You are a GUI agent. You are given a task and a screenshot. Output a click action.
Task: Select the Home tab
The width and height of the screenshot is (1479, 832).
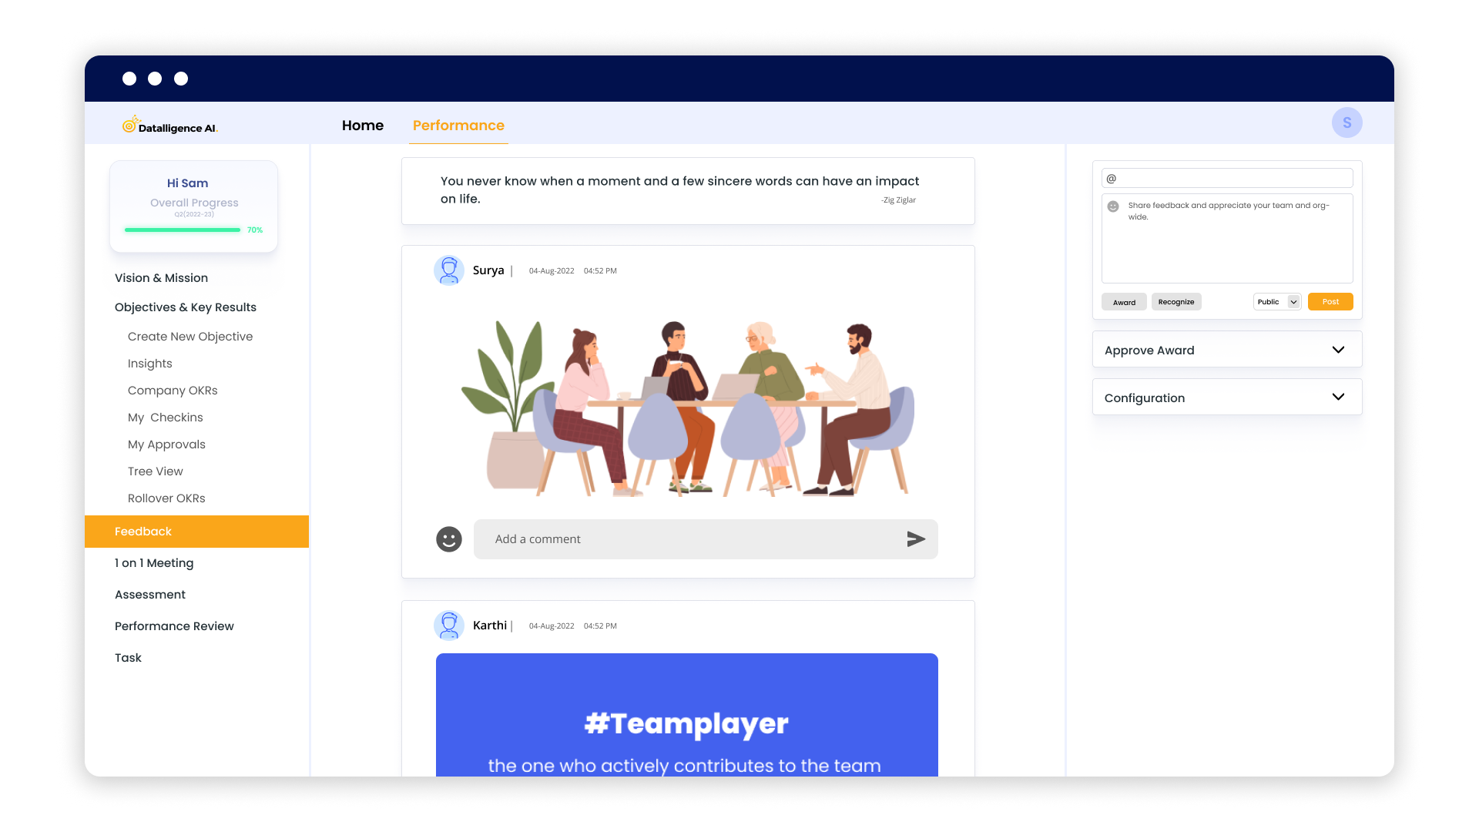363,125
